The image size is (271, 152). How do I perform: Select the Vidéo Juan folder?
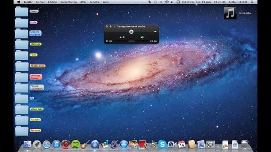(x=22, y=109)
